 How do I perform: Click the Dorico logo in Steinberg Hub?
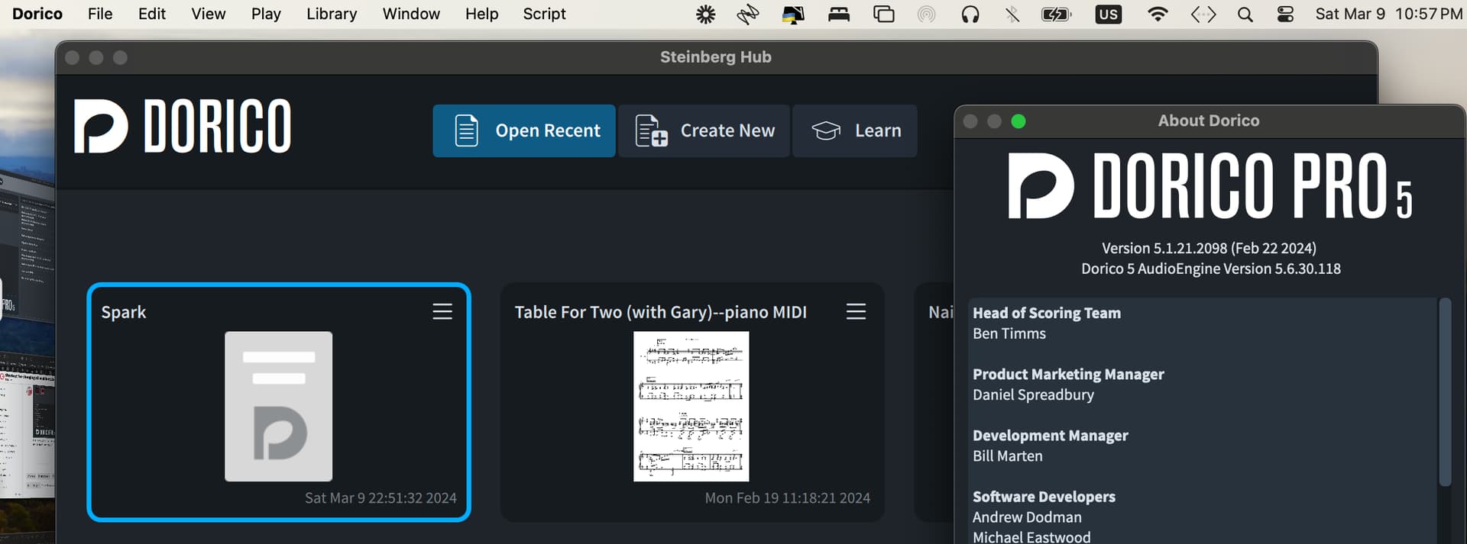(x=183, y=126)
